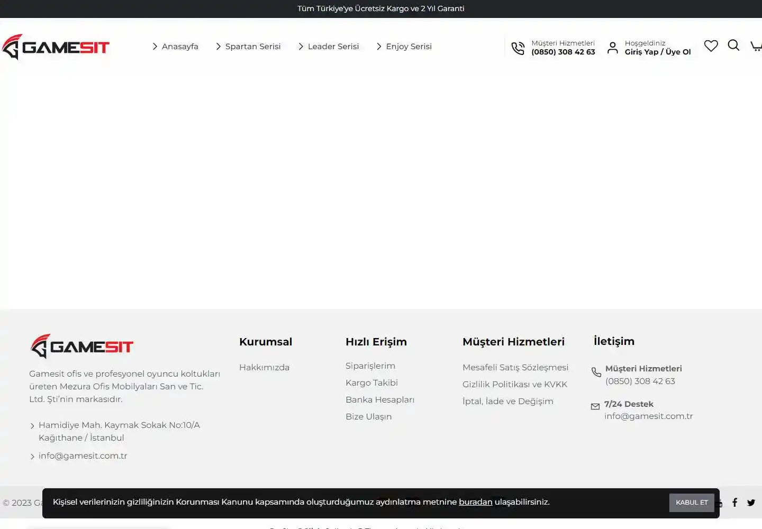Screen dimensions: 762x529
Task: Open the Twitter social icon
Action: click(x=751, y=503)
